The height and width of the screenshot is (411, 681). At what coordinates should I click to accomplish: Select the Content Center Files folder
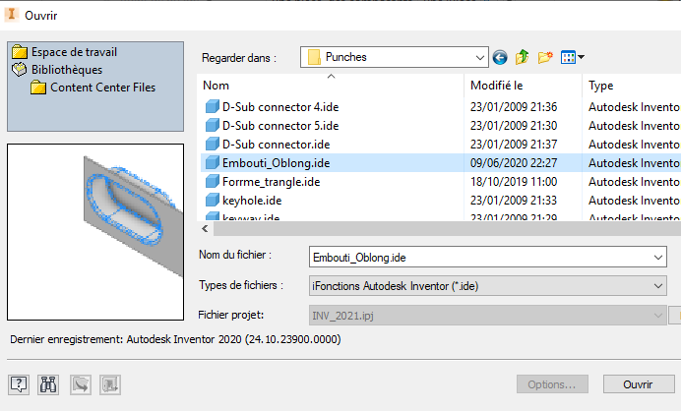(x=102, y=88)
